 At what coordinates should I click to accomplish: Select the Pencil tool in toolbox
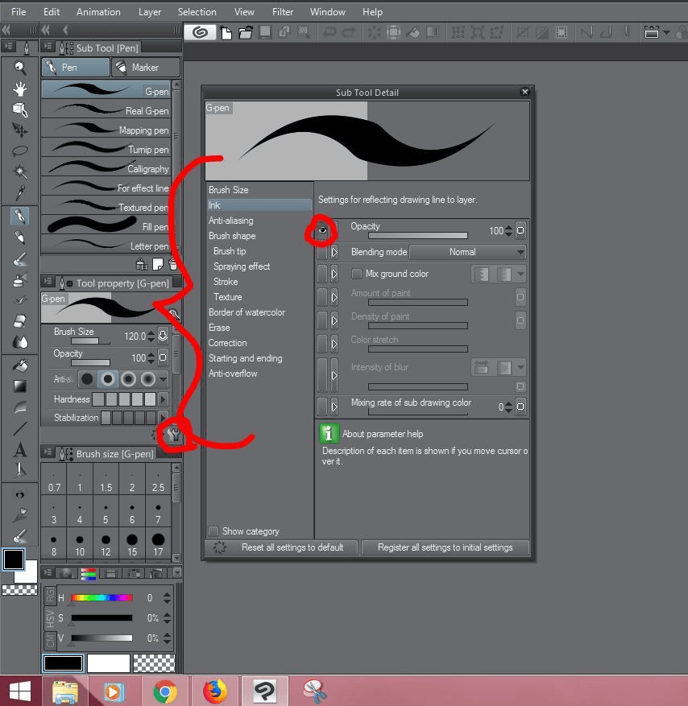pyautogui.click(x=19, y=237)
